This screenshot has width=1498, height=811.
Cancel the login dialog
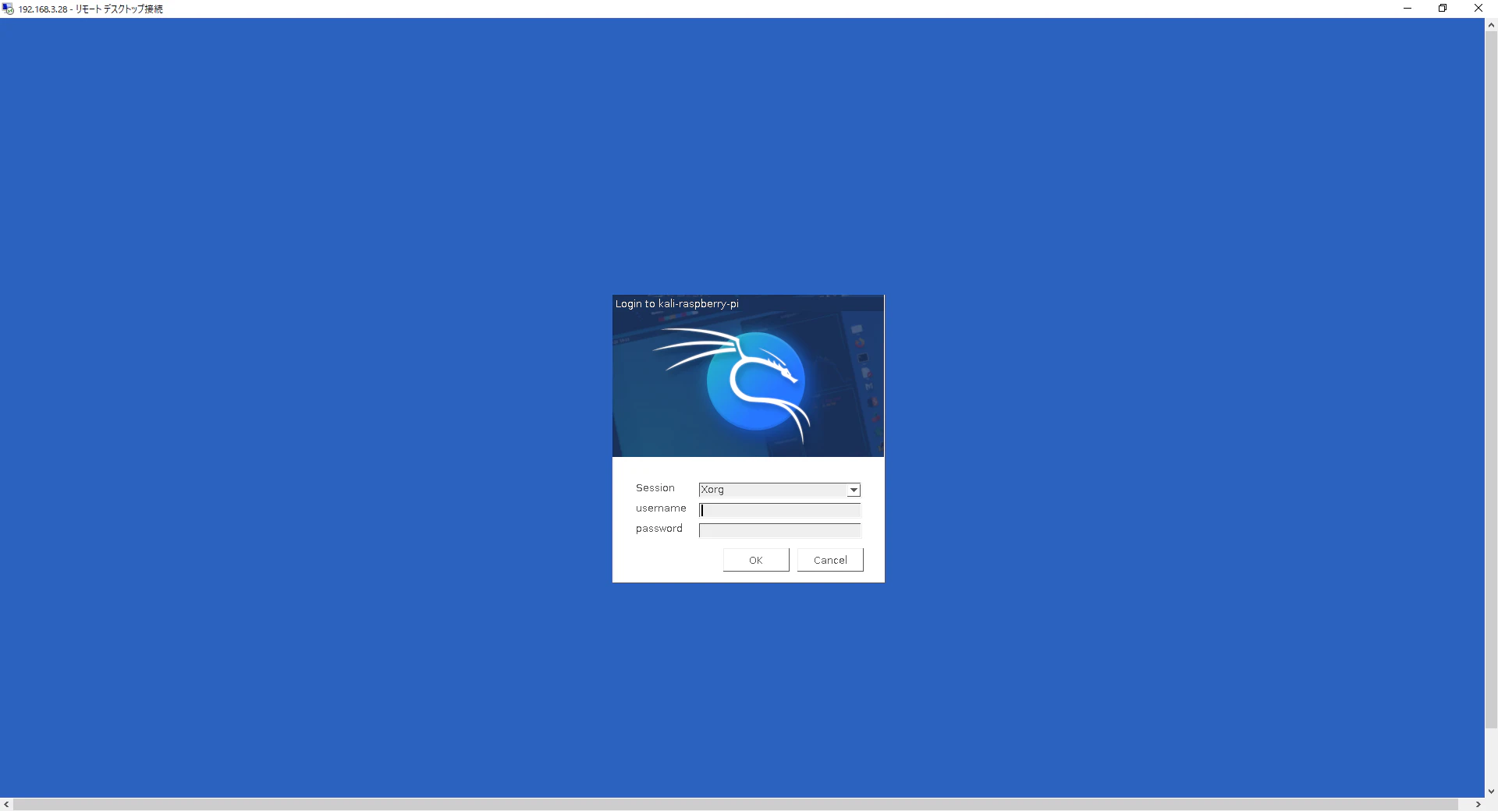pyautogui.click(x=830, y=560)
